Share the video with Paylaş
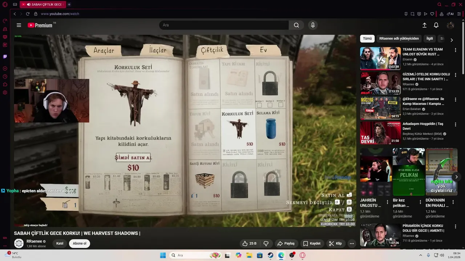 [286, 244]
